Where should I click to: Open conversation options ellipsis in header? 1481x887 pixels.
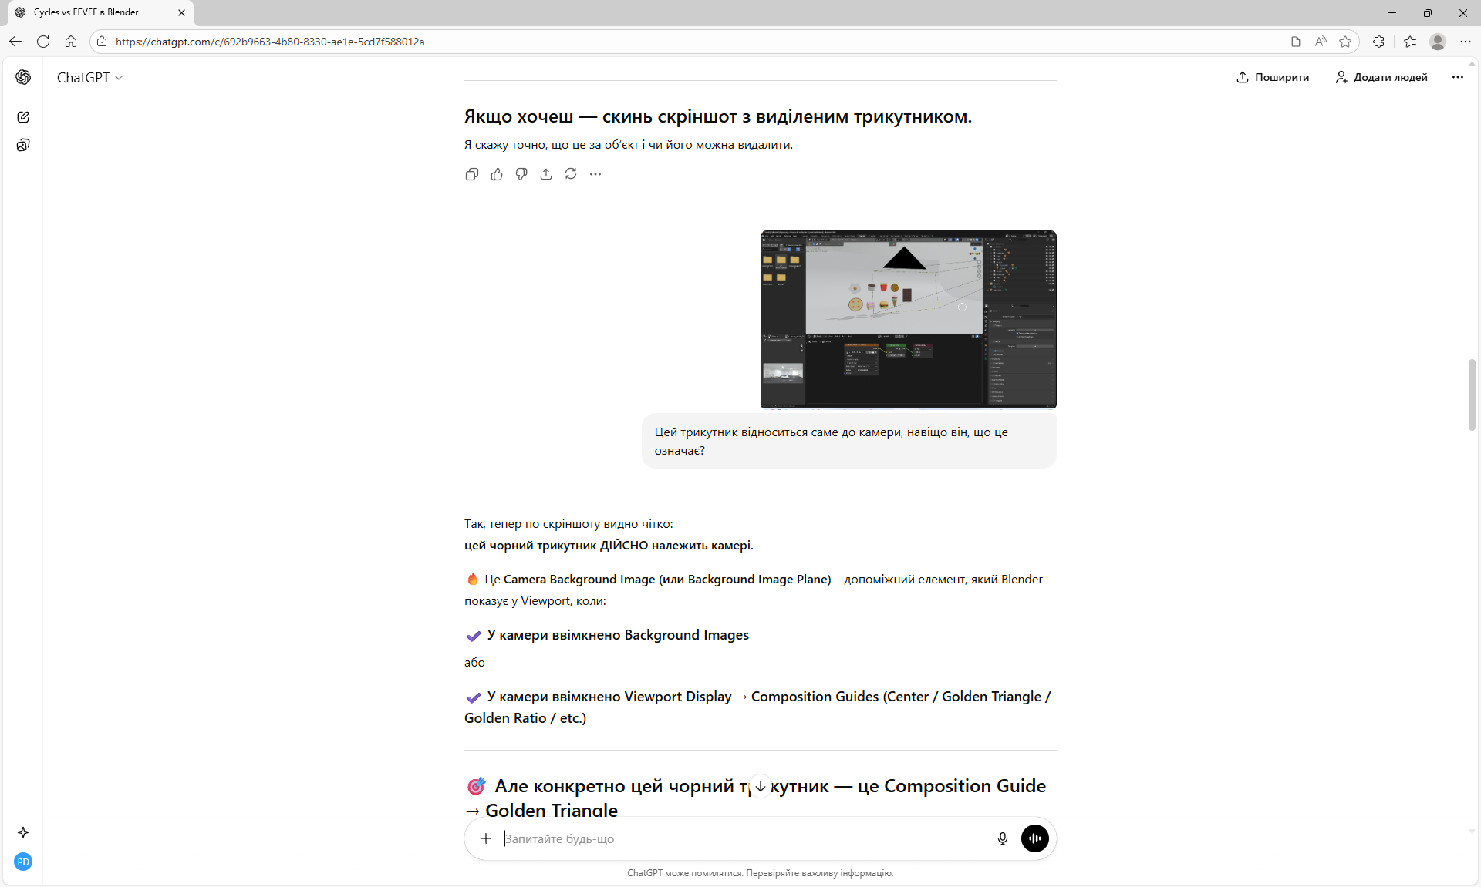coord(1457,77)
